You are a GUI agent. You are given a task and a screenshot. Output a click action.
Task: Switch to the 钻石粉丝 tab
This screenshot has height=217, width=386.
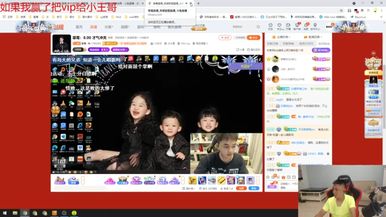click(324, 43)
